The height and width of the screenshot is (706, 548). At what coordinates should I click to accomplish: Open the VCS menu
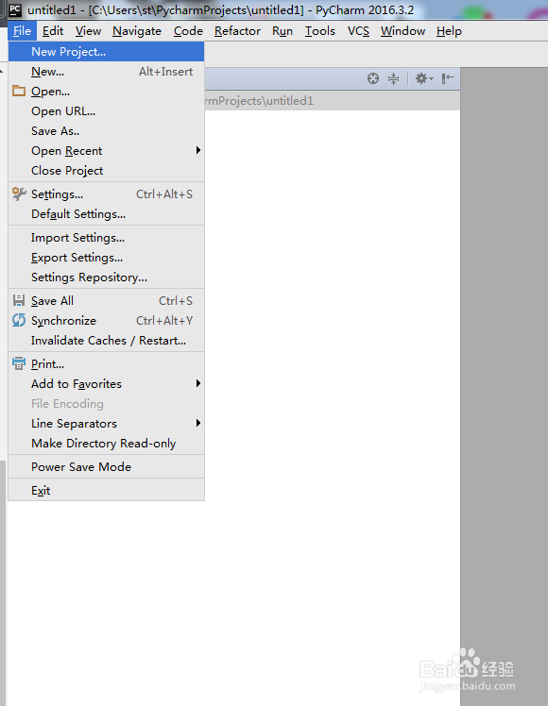coord(358,31)
